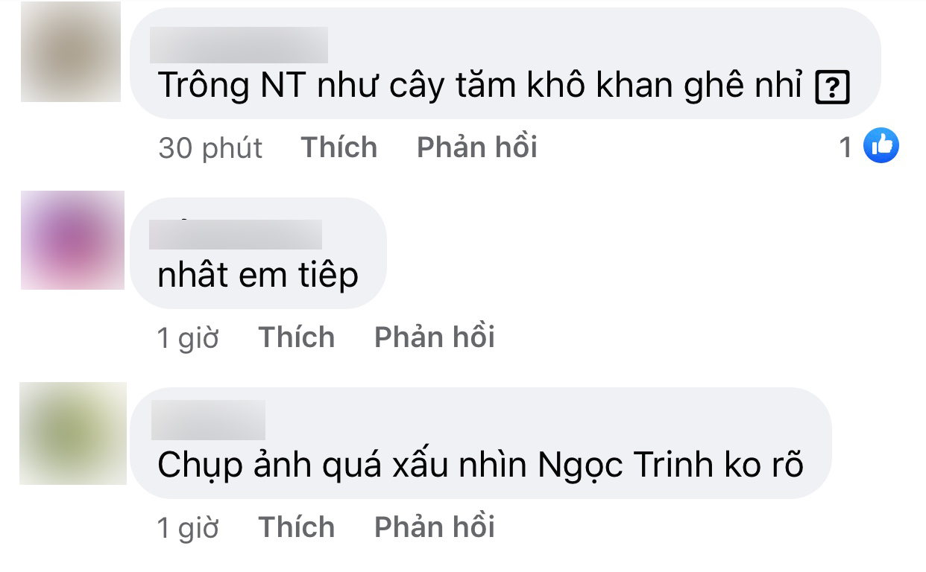Open the green avatar beside the "Chụp ảnh" comment
Image resolution: width=926 pixels, height=572 pixels.
pyautogui.click(x=73, y=433)
